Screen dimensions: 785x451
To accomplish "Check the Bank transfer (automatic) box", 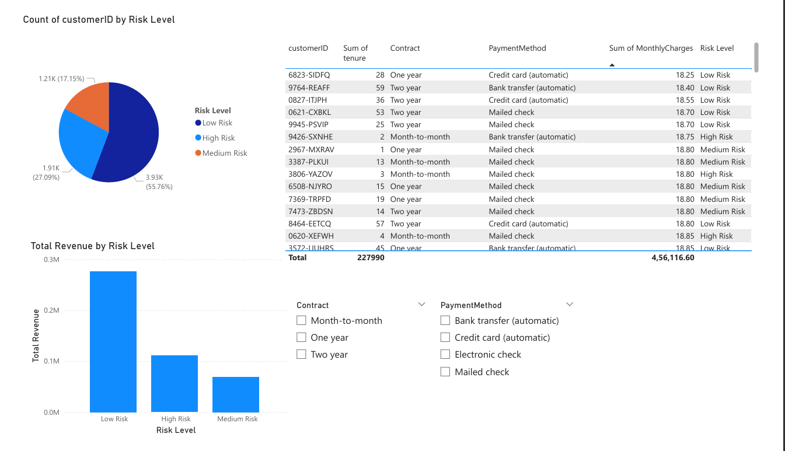I will [445, 320].
